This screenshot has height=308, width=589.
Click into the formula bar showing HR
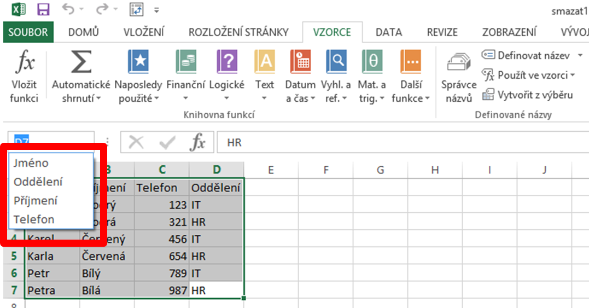(403, 142)
